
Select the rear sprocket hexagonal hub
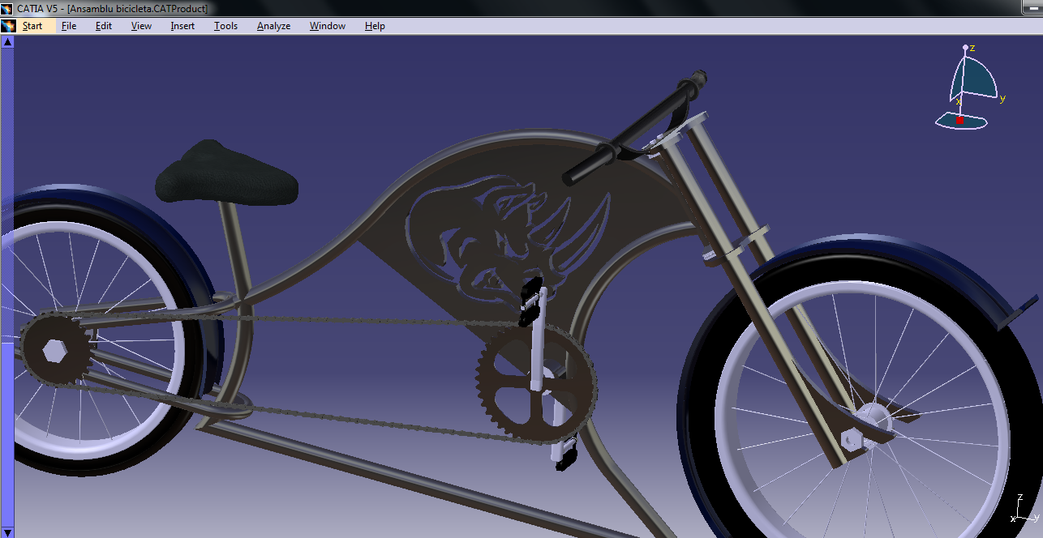click(x=55, y=352)
